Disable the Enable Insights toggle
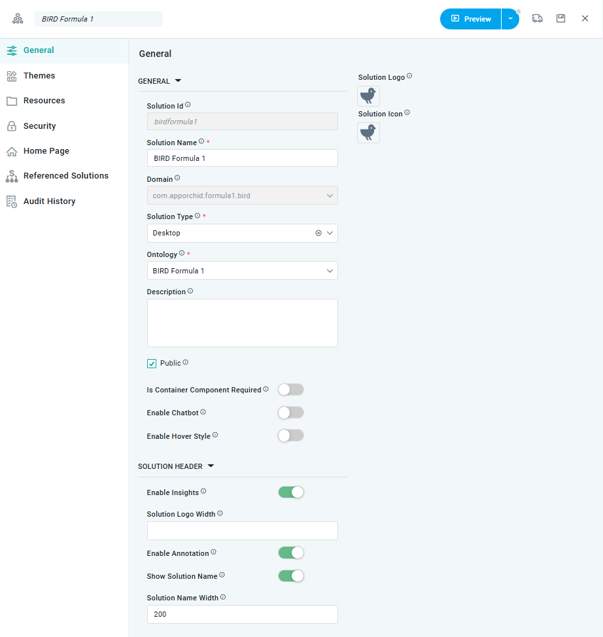 [x=291, y=492]
